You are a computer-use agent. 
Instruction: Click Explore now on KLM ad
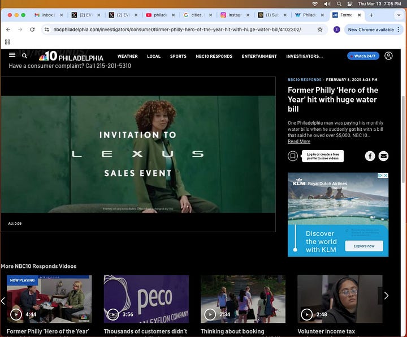point(364,246)
